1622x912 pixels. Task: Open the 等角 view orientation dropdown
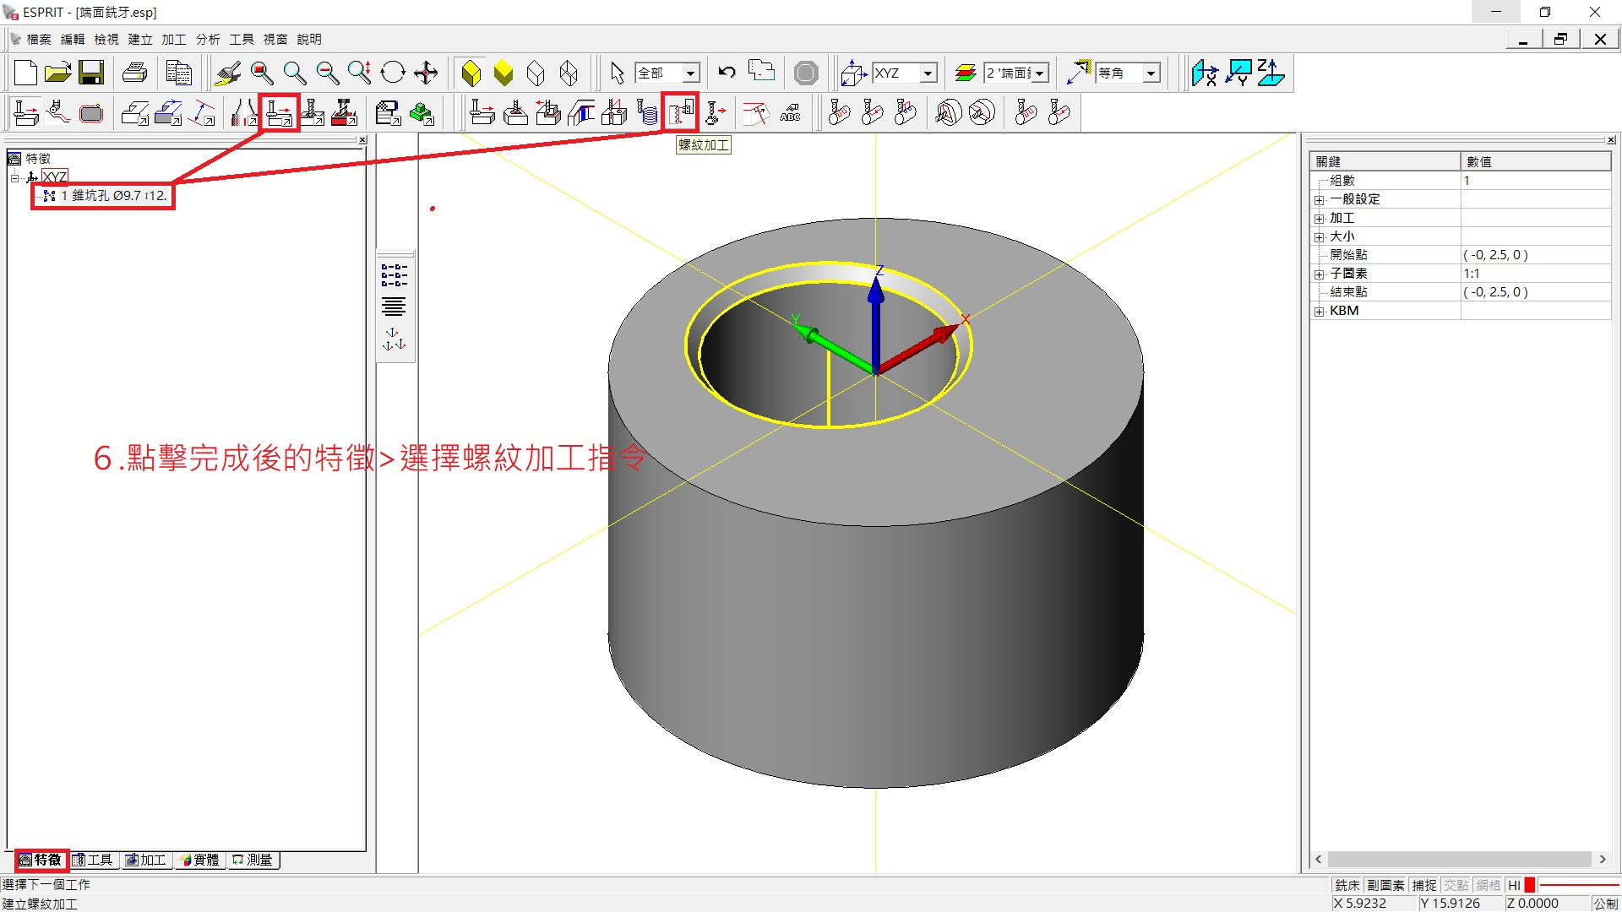(1151, 73)
